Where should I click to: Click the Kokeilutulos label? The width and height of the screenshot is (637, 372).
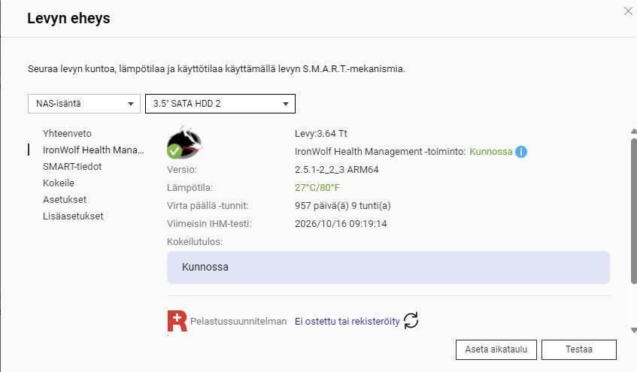(195, 242)
